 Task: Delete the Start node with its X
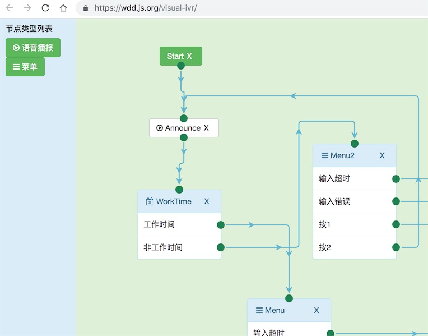189,56
